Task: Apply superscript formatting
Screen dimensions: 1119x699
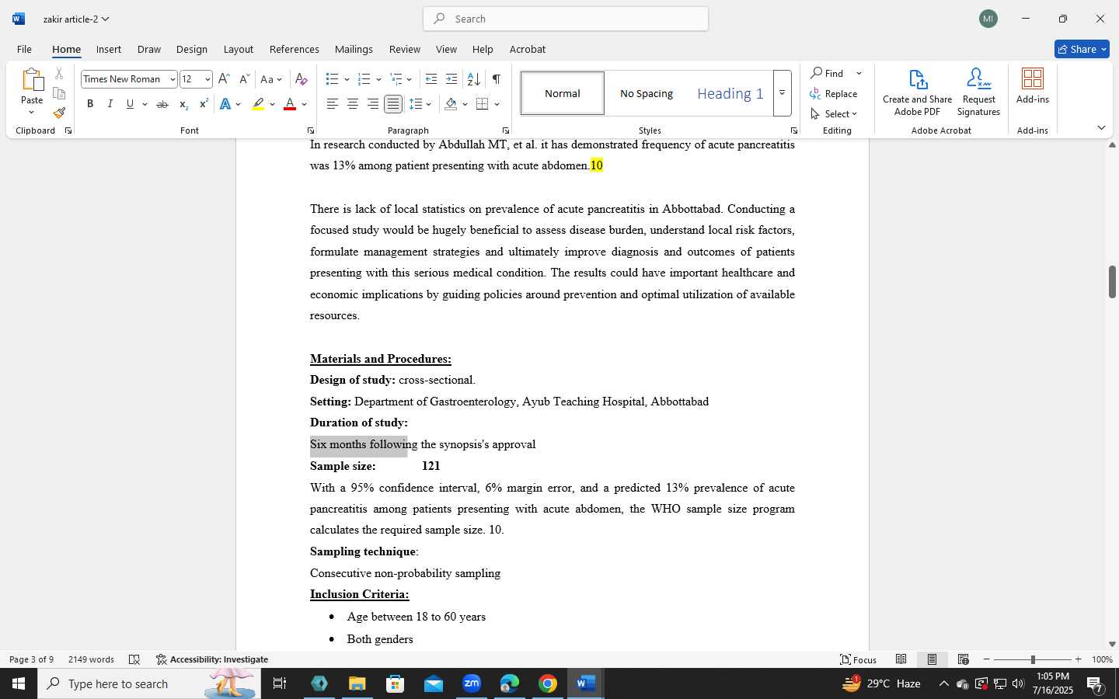Action: point(204,104)
